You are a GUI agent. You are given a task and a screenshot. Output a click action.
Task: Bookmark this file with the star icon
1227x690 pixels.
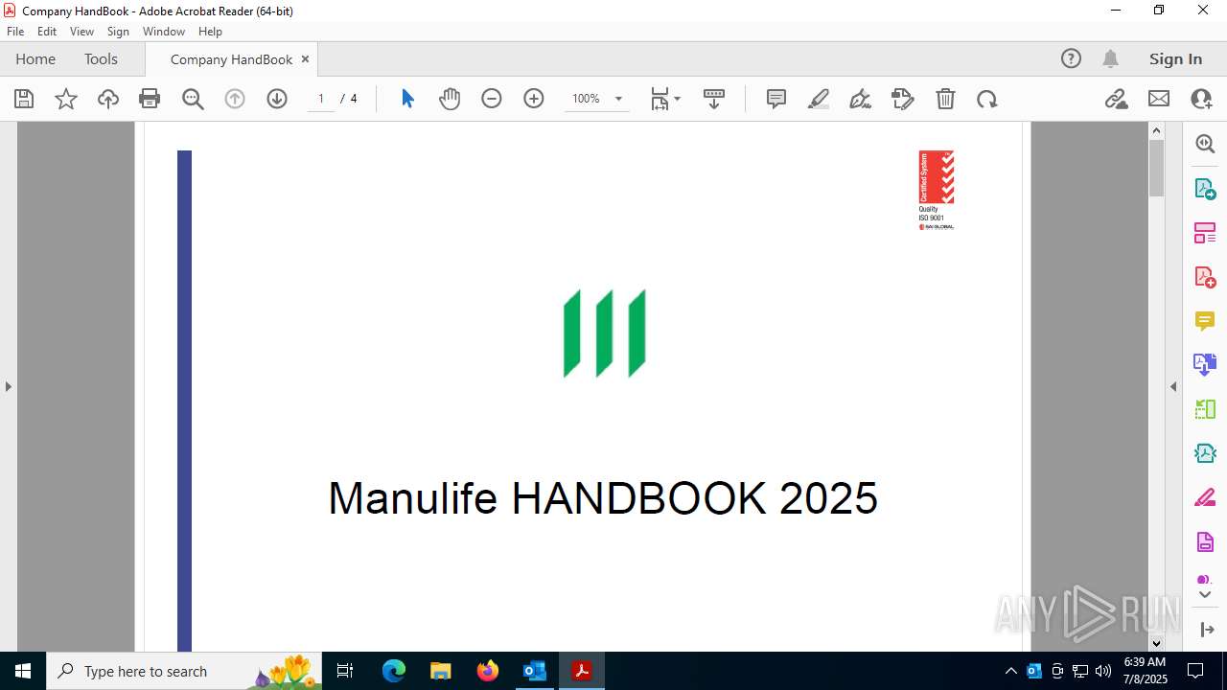tap(66, 99)
